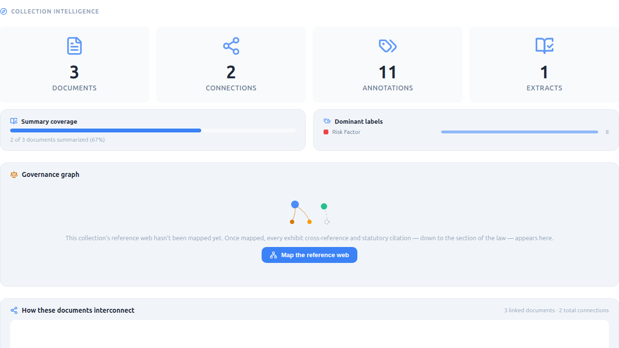This screenshot has width=619, height=348.
Task: Click the share icon beside How these documents interconnect
Action: point(14,310)
